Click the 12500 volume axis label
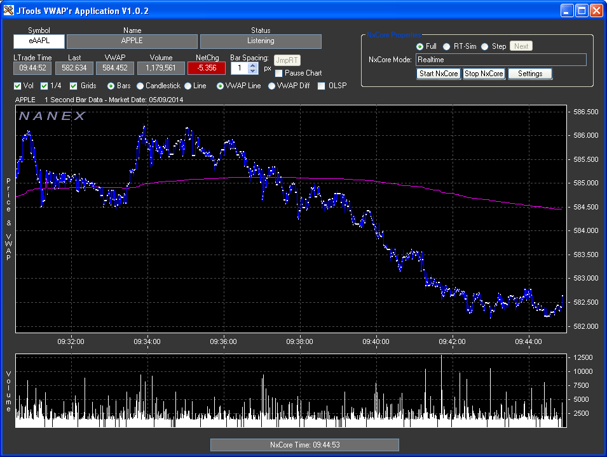 coord(583,357)
